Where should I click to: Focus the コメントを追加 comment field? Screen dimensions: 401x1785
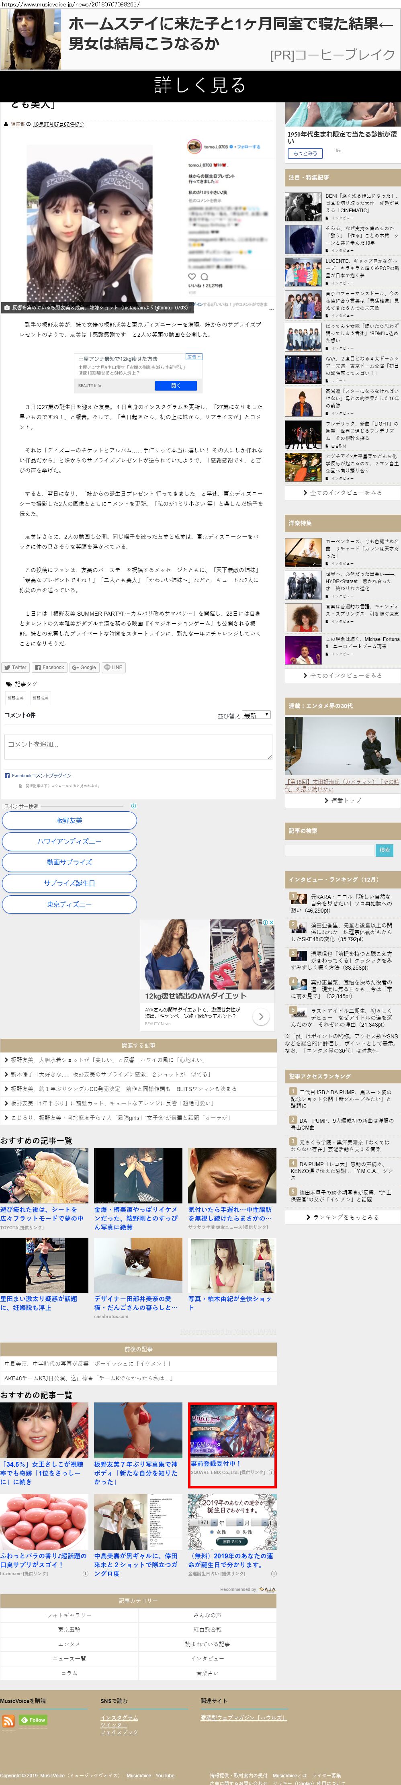[138, 746]
